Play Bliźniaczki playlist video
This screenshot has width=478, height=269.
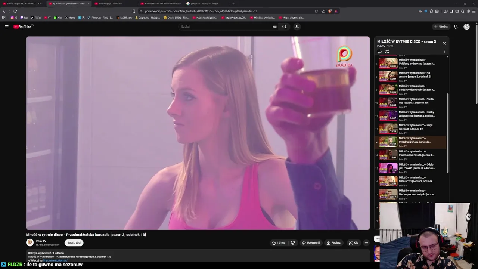[411, 181]
